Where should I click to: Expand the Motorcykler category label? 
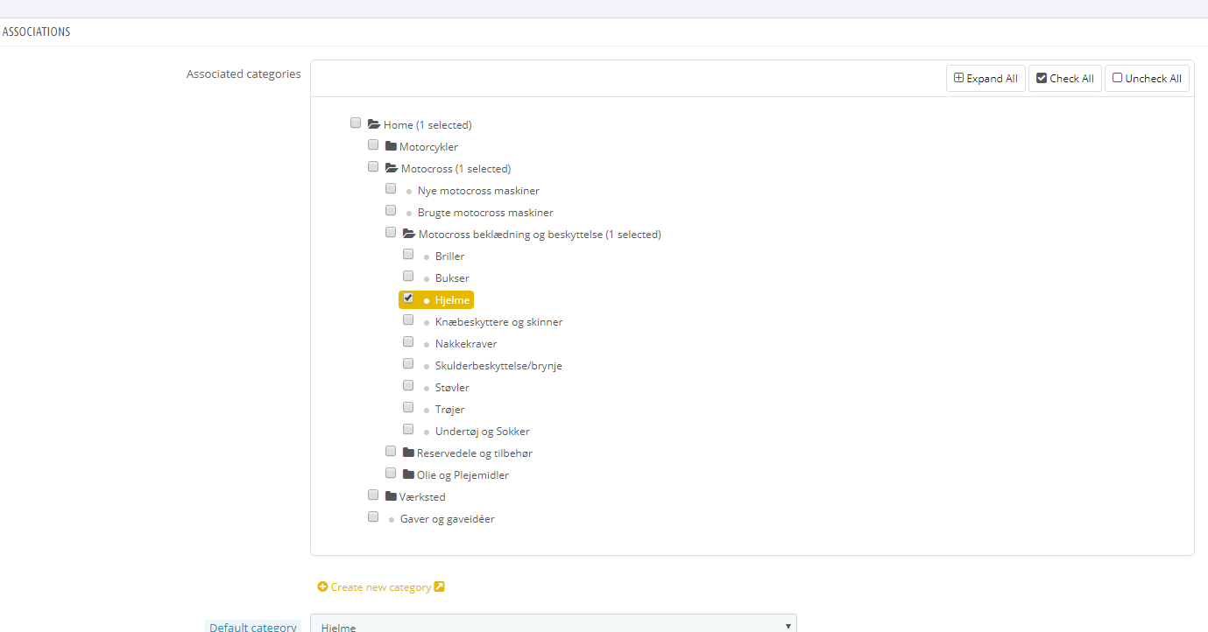(428, 147)
